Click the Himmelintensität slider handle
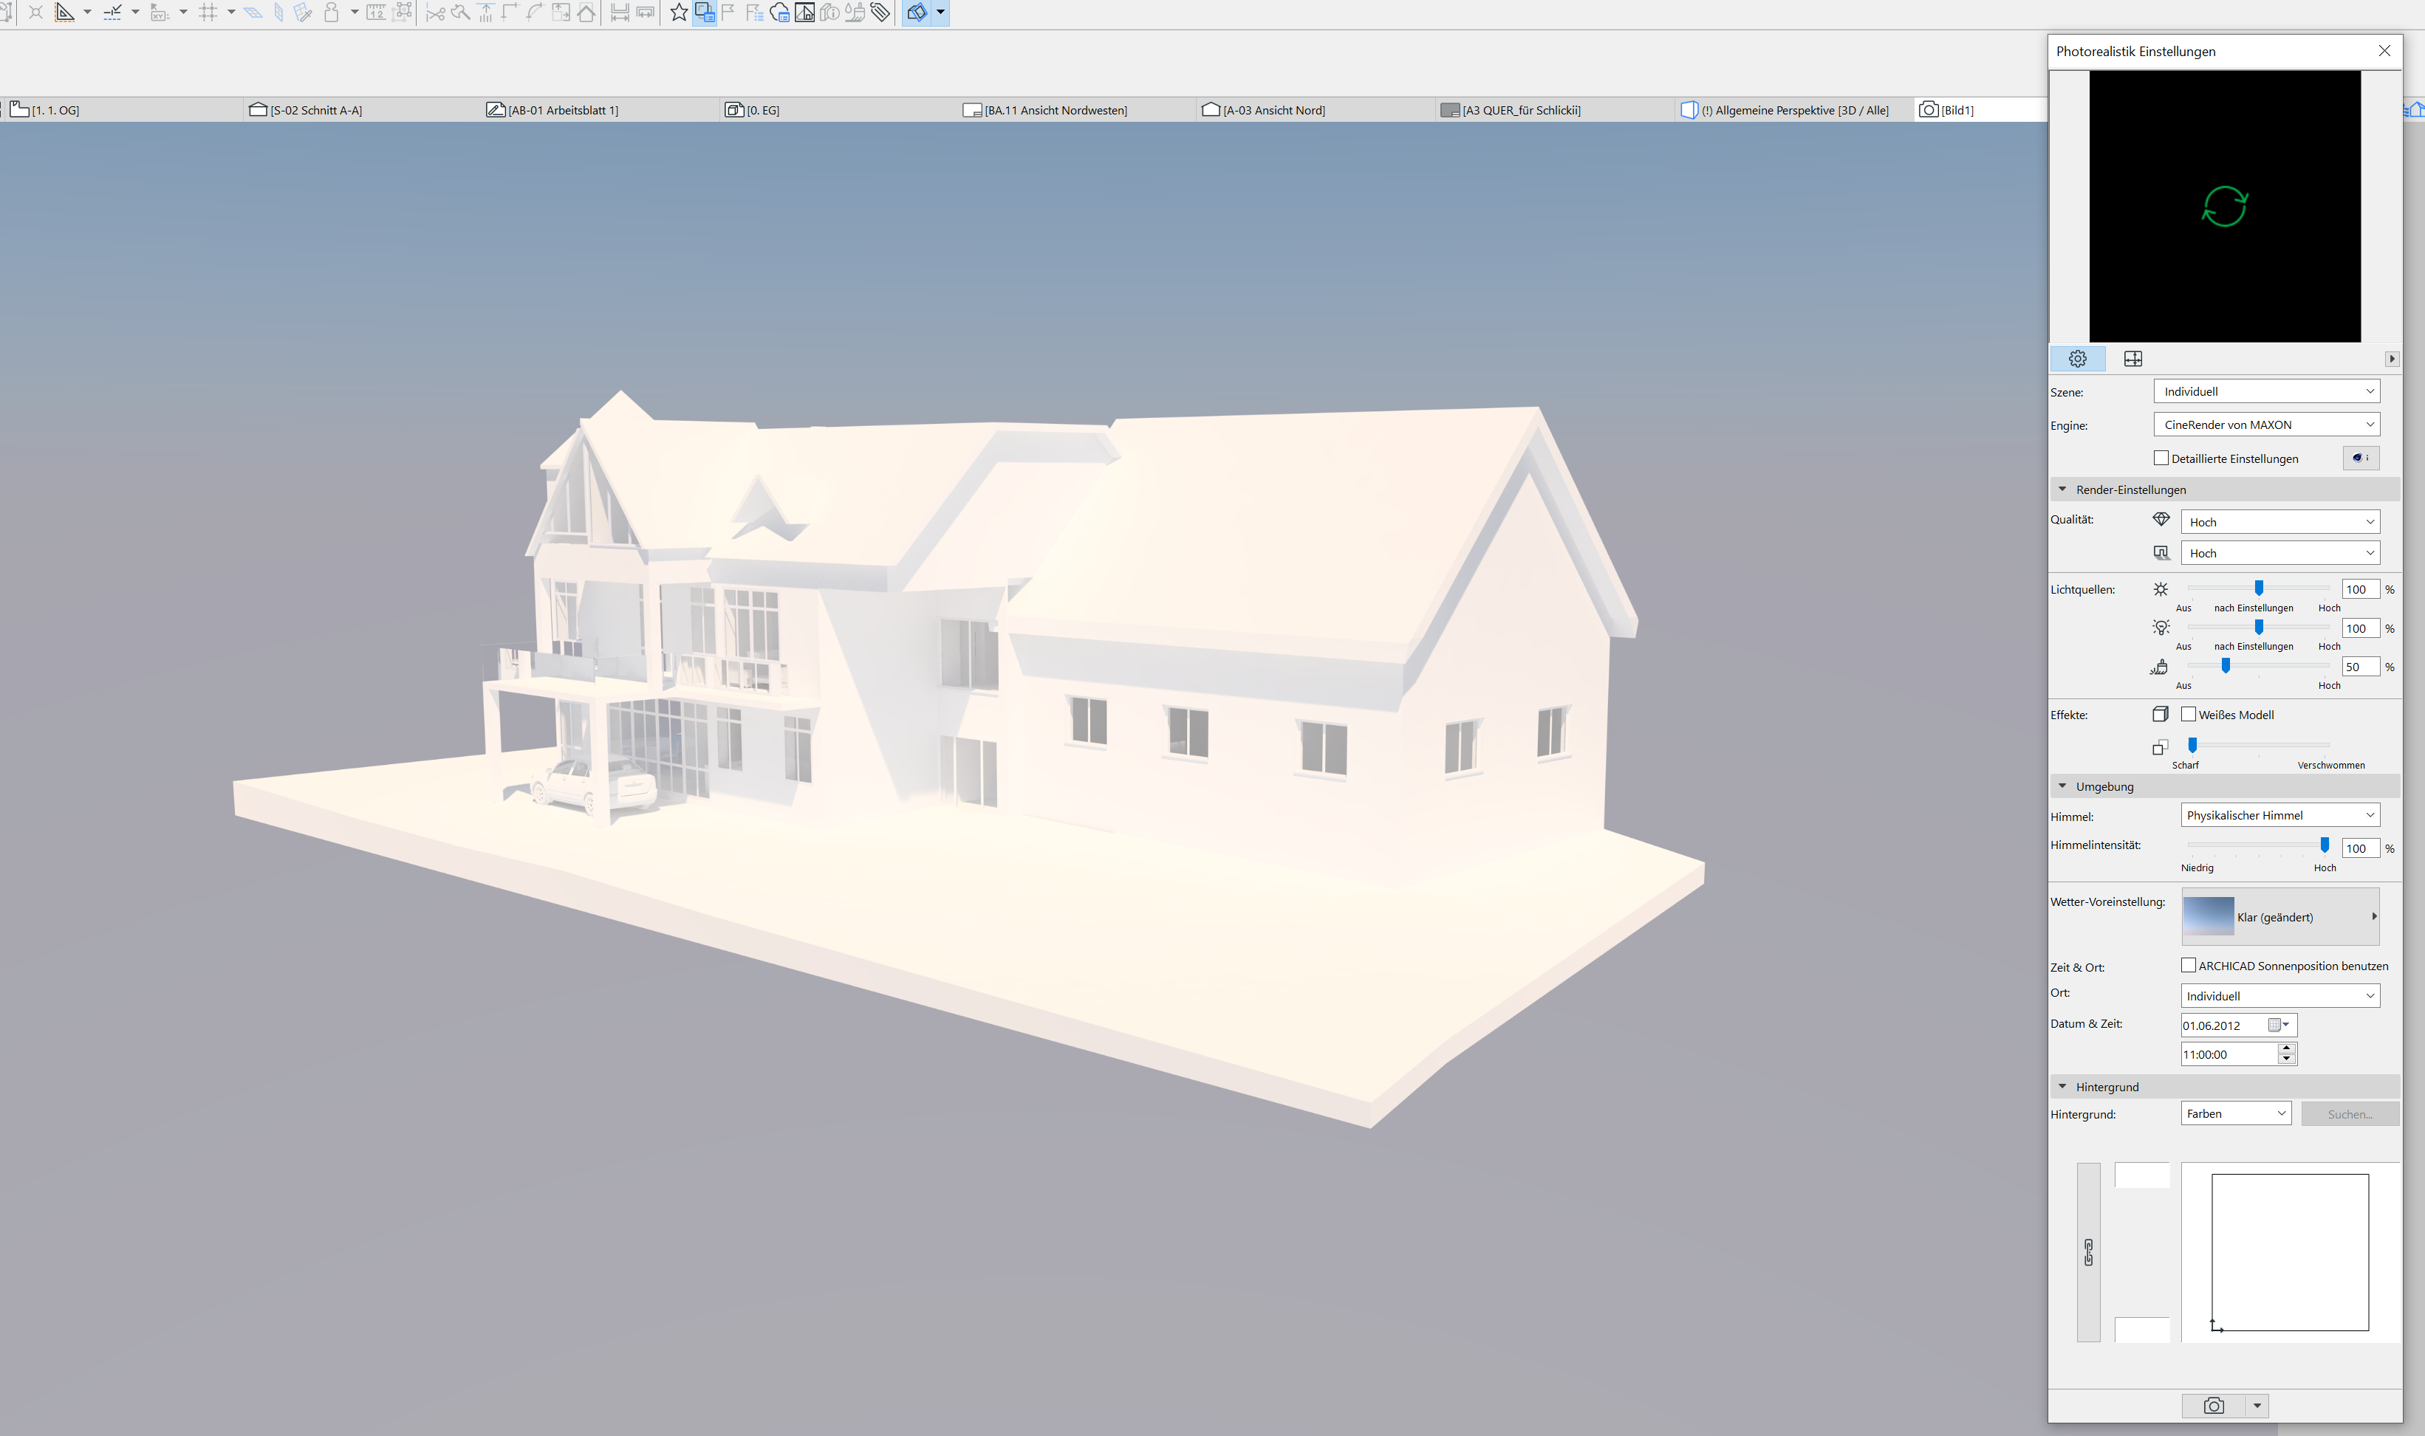 click(x=2325, y=845)
